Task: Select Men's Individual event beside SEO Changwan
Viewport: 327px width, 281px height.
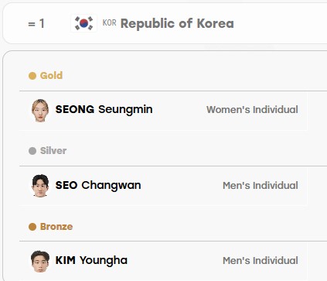Action: pyautogui.click(x=261, y=186)
